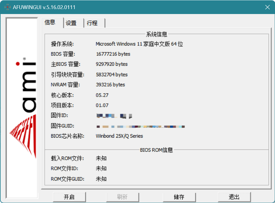
Task: Select the NVRAM 容量 value 393216 bytes
Action: point(110,85)
